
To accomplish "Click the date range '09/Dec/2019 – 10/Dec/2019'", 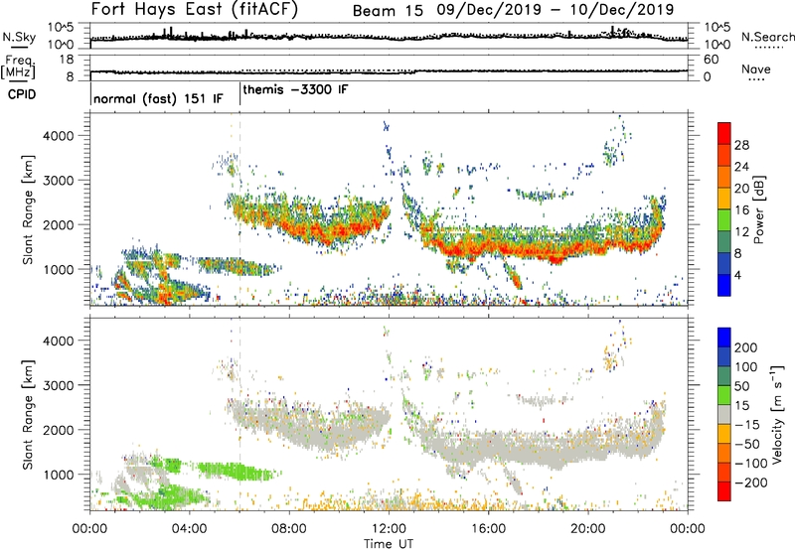I will point(556,10).
